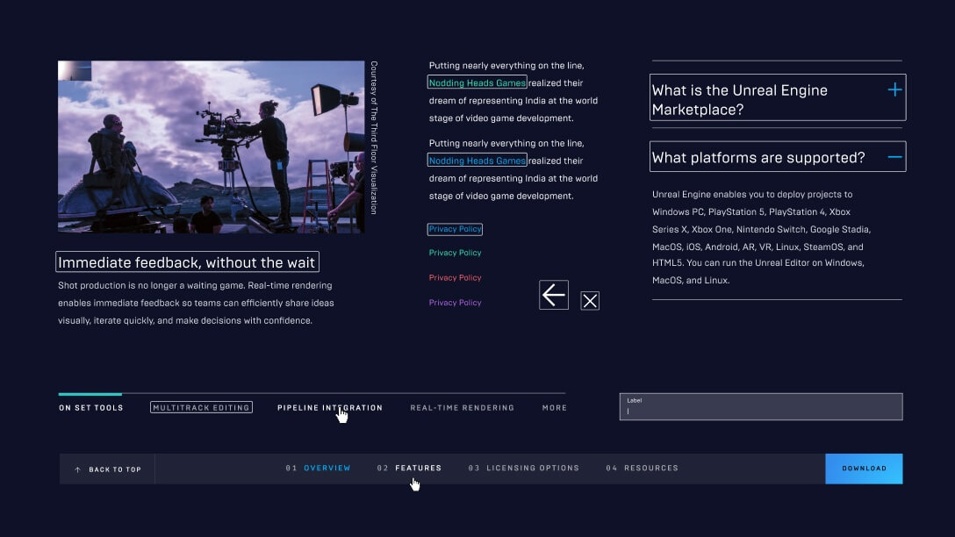Open the More tab

pos(554,408)
